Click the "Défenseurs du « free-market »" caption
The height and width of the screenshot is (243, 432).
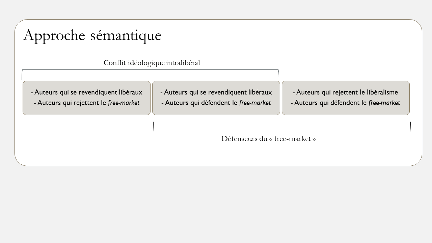pos(268,139)
